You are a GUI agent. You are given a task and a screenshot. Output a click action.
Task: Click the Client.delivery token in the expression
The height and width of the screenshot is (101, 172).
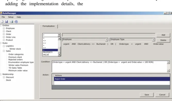coord(84,44)
